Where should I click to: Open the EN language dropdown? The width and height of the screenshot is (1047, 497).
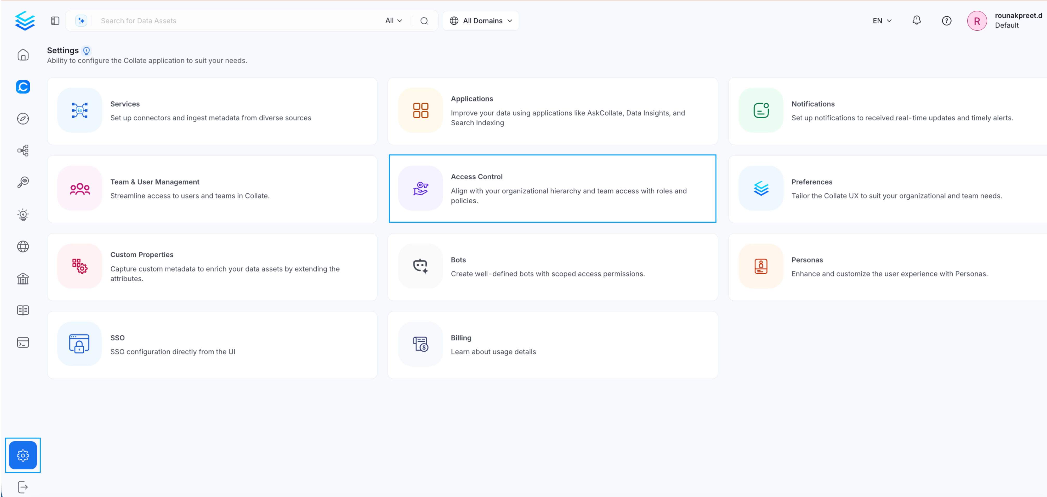[882, 21]
